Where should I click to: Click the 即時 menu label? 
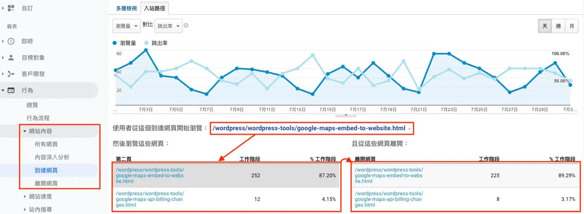(27, 41)
